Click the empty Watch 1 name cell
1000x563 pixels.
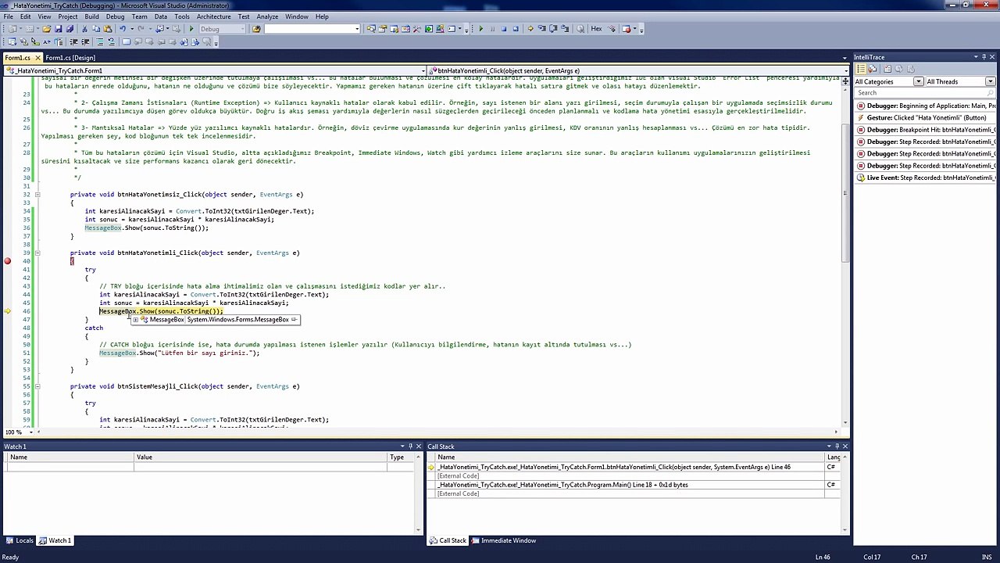(x=70, y=467)
